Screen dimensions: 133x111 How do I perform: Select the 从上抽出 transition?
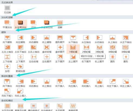coord(113,39)
